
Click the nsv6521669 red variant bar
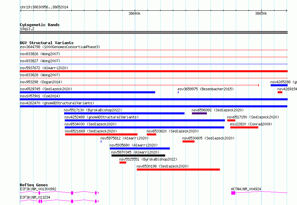101,134
